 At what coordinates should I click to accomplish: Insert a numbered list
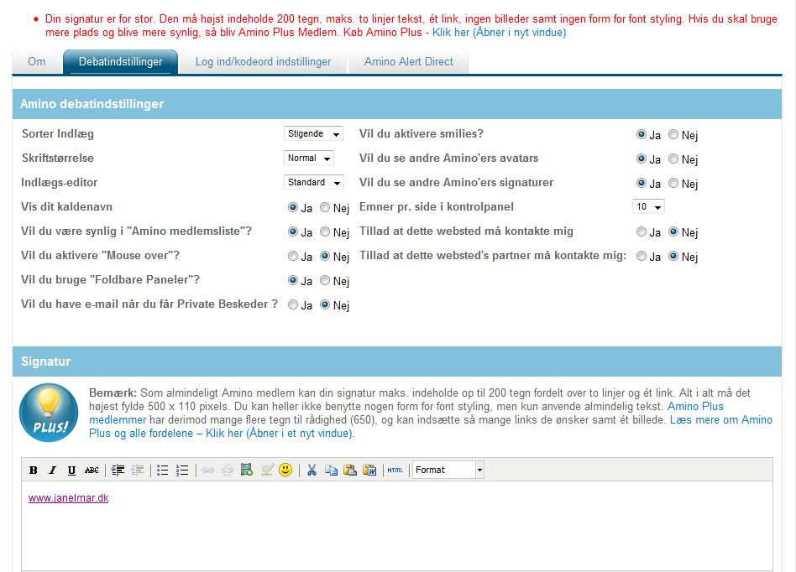pos(181,470)
